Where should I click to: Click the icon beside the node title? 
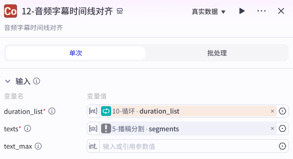click(120, 11)
